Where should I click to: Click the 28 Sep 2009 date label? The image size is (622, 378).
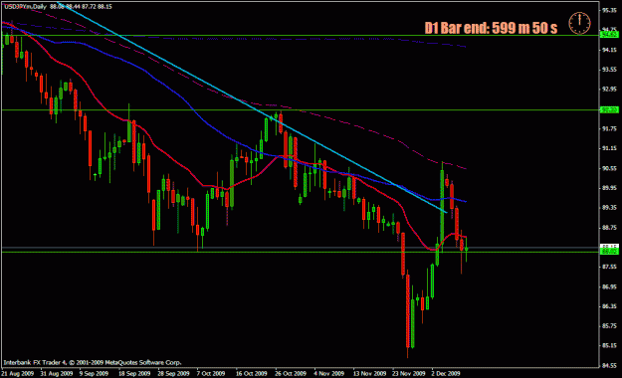[x=173, y=373]
